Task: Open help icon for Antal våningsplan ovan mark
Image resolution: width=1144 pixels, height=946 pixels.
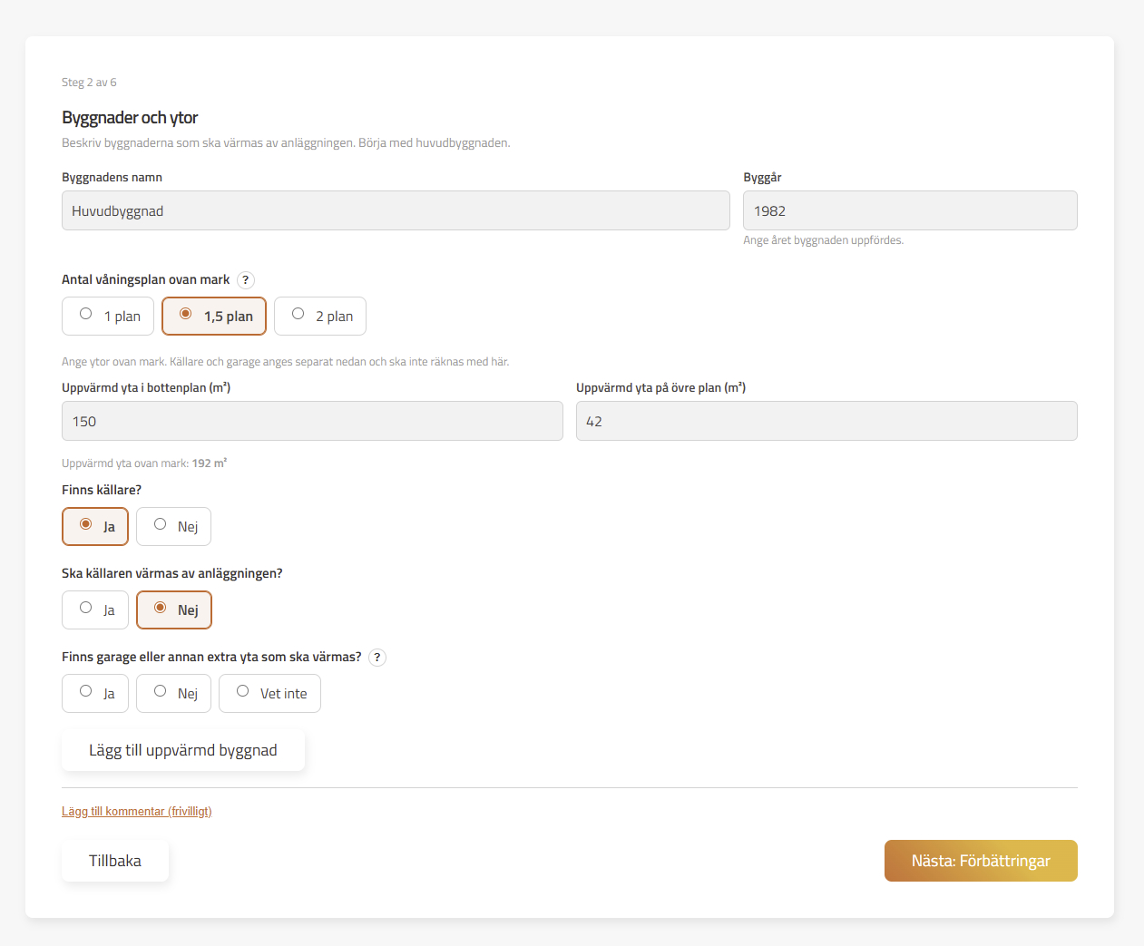Action: (246, 280)
